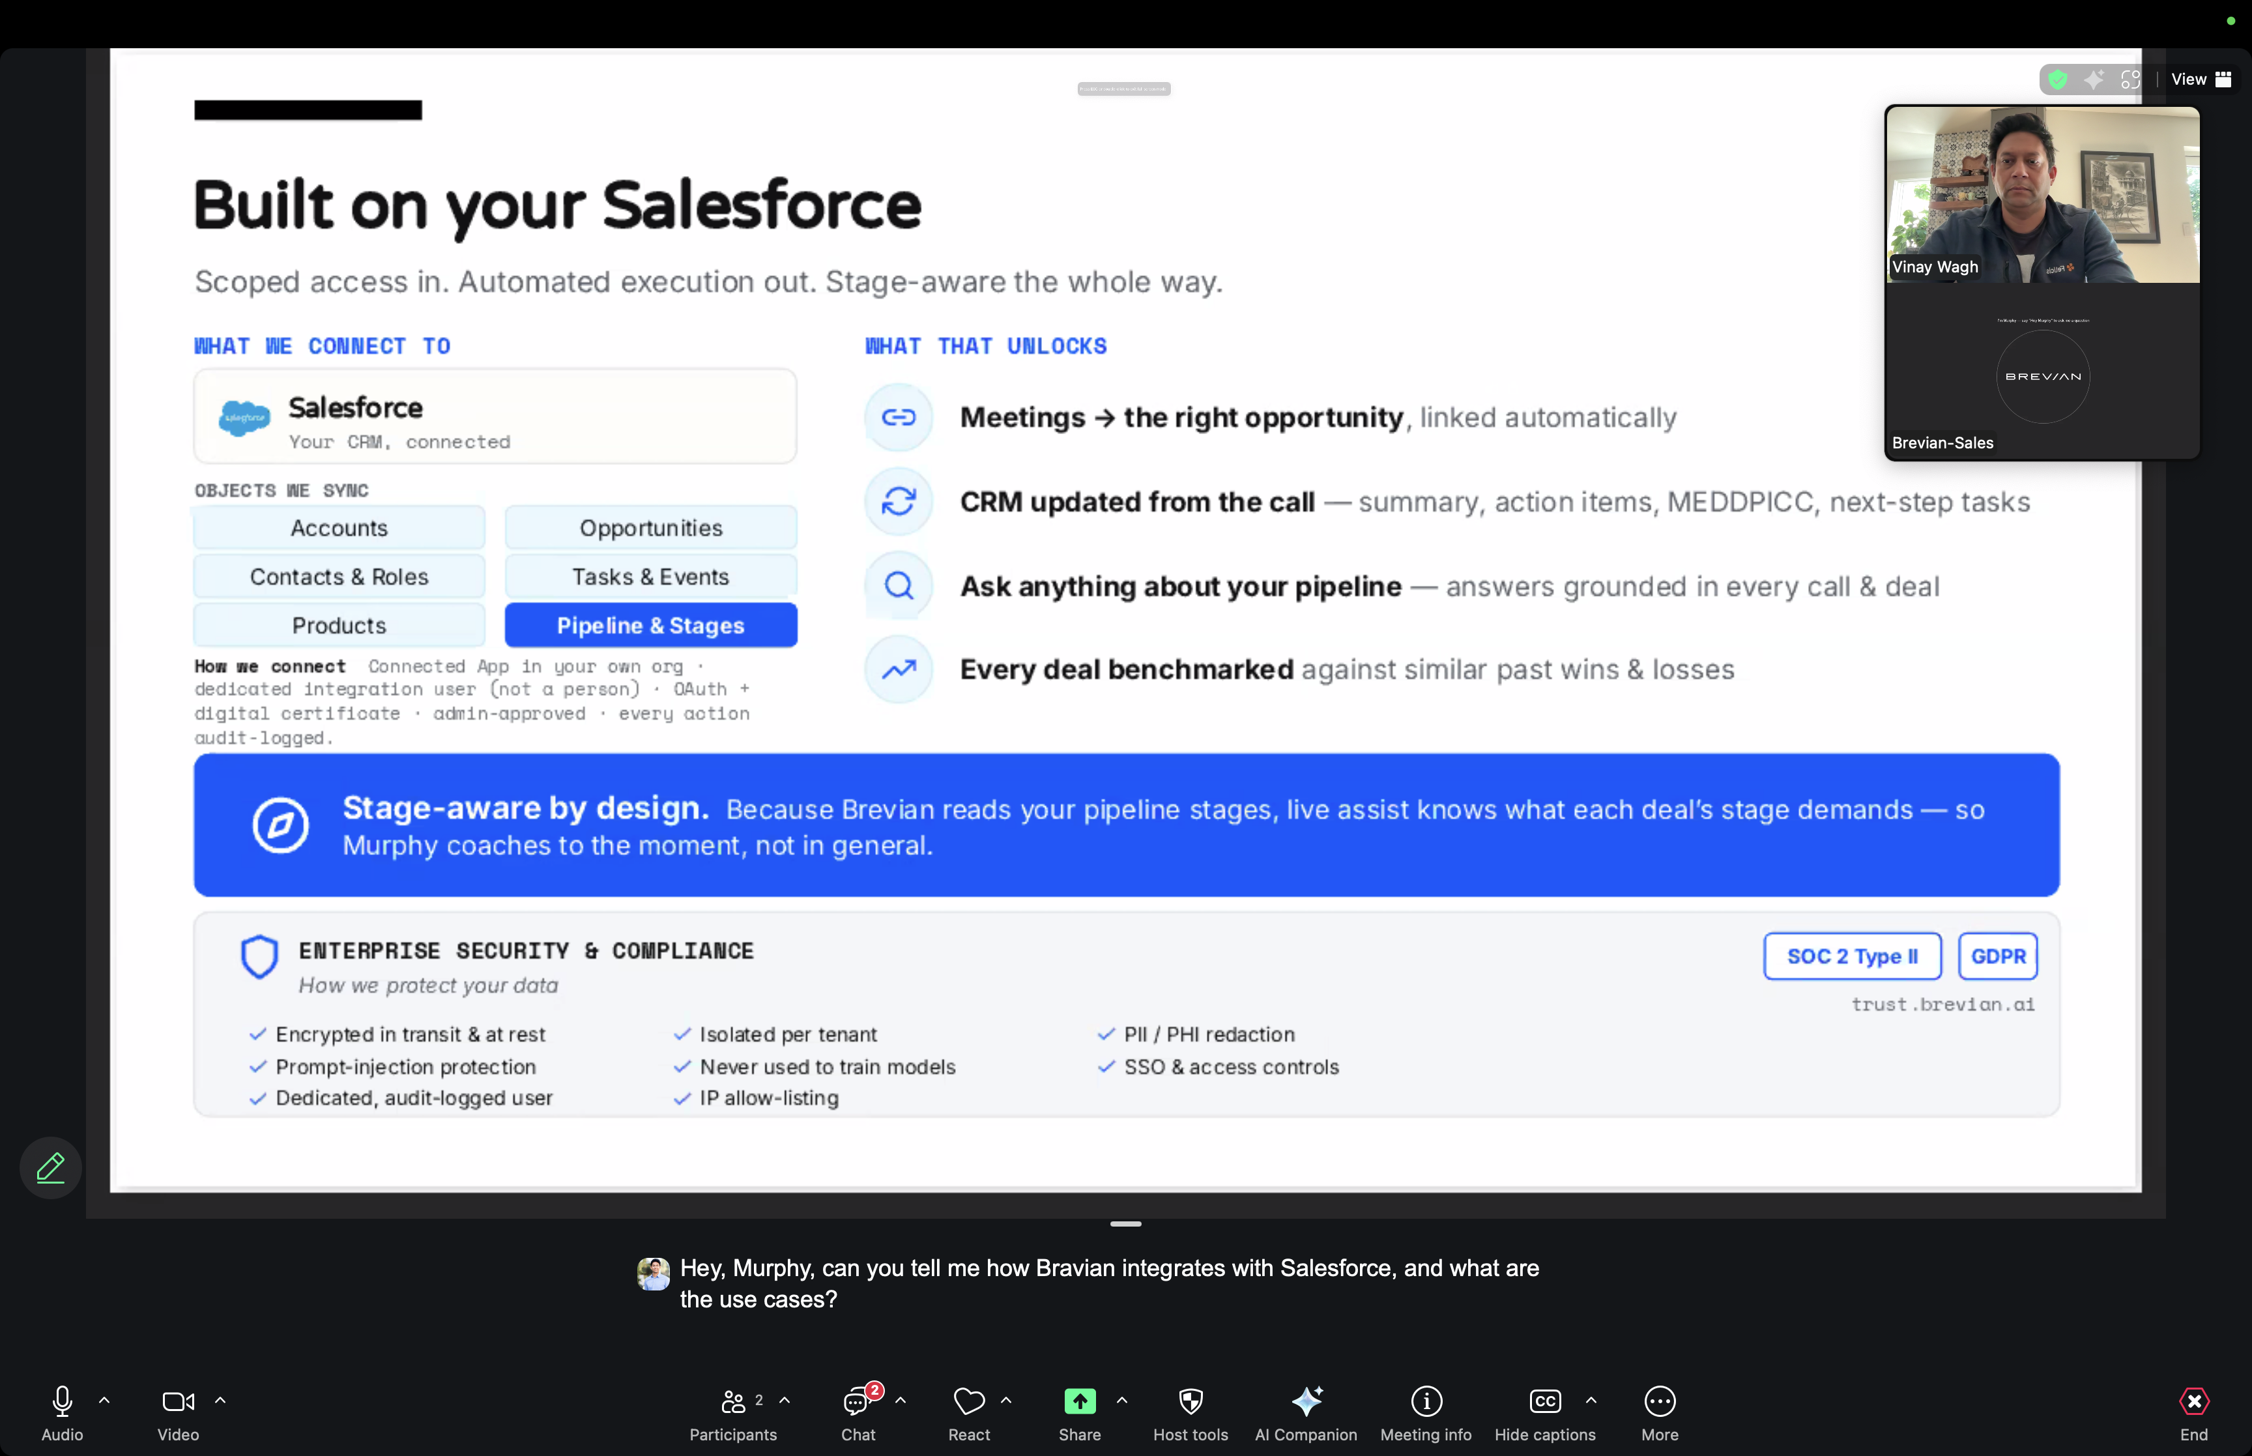2252x1456 pixels.
Task: Open the Participants panel
Action: point(733,1414)
